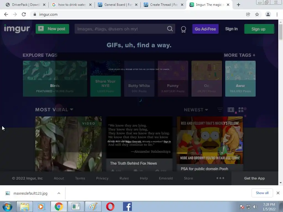Screen dimensions: 283x212
Task: Open the Store footer link
Action: tap(188, 178)
